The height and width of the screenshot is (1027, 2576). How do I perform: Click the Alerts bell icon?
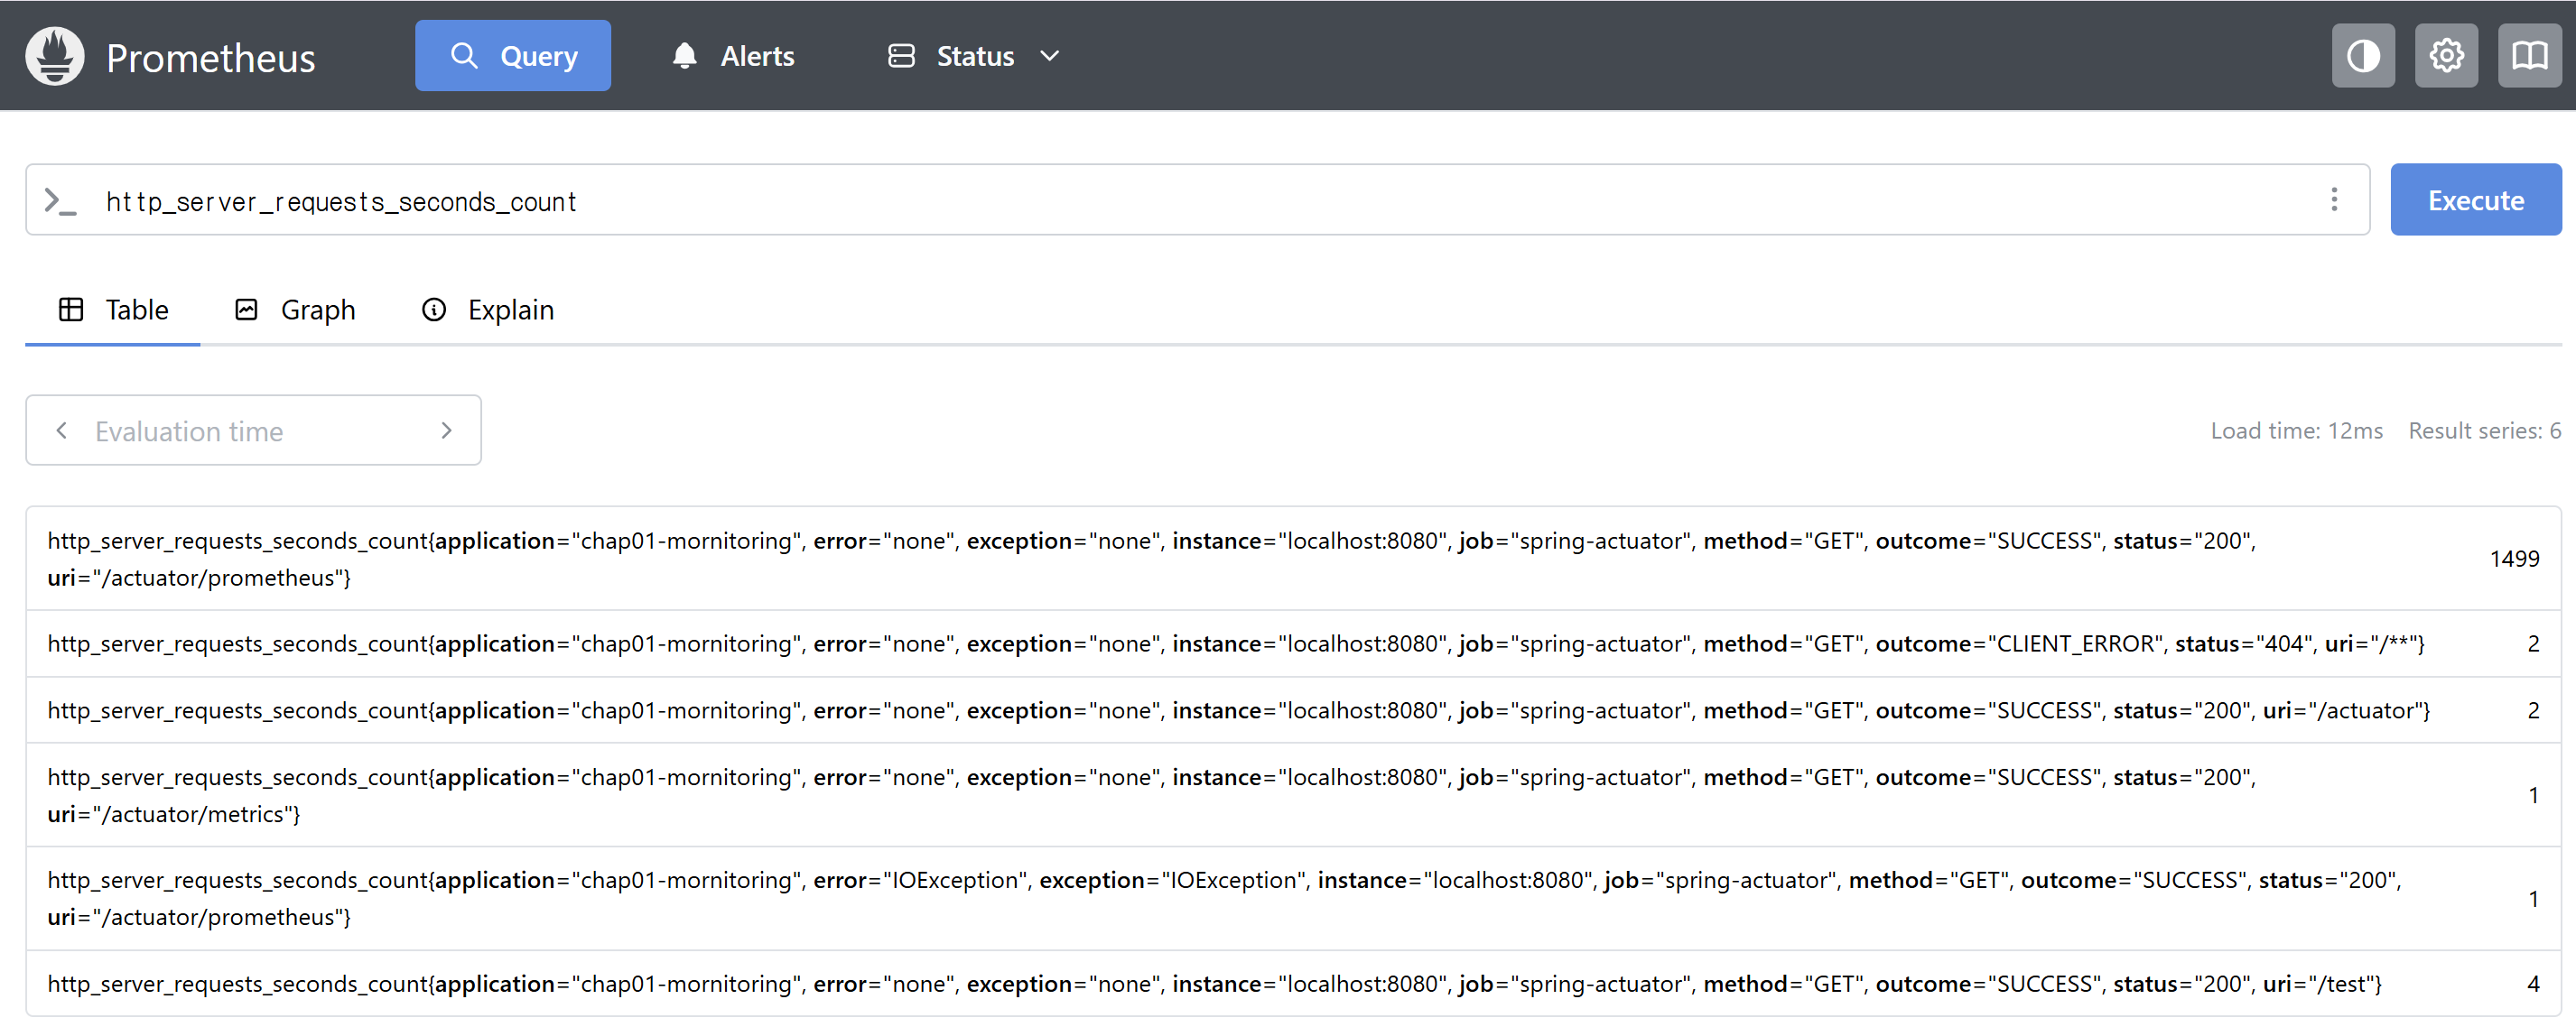click(x=684, y=56)
